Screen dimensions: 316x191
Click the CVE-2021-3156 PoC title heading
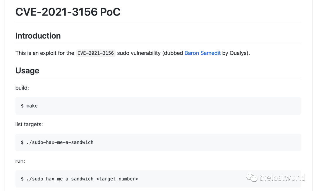68,12
